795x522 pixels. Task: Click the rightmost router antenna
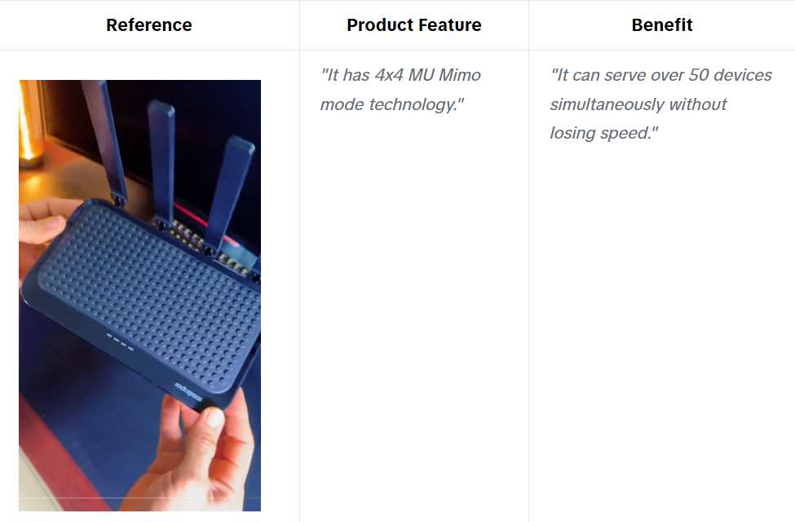coord(227,188)
